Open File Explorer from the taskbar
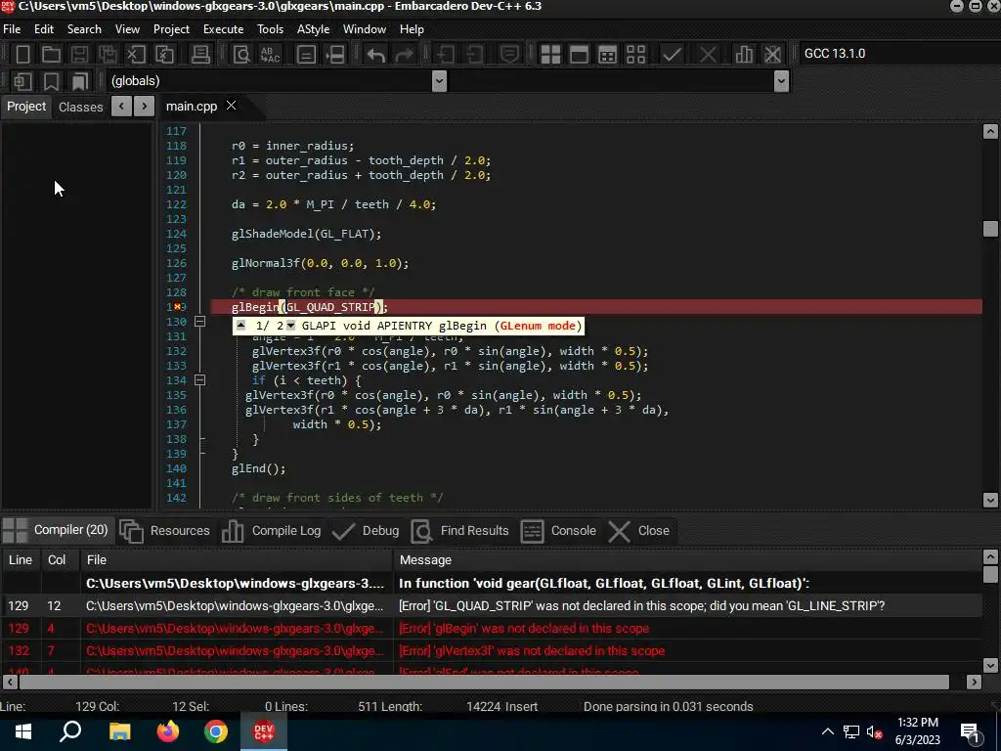Image resolution: width=1001 pixels, height=751 pixels. tap(119, 731)
